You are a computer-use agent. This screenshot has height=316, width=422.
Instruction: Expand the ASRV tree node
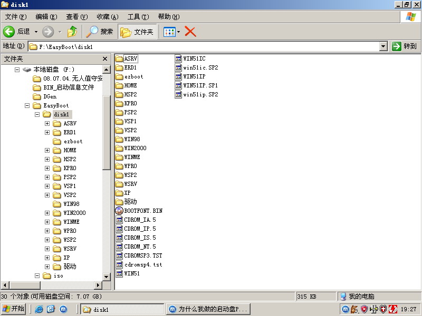pyautogui.click(x=47, y=123)
